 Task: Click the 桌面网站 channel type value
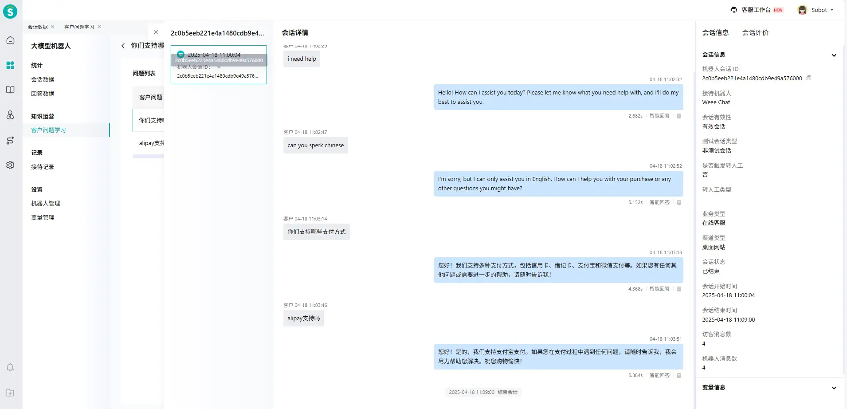pos(714,247)
